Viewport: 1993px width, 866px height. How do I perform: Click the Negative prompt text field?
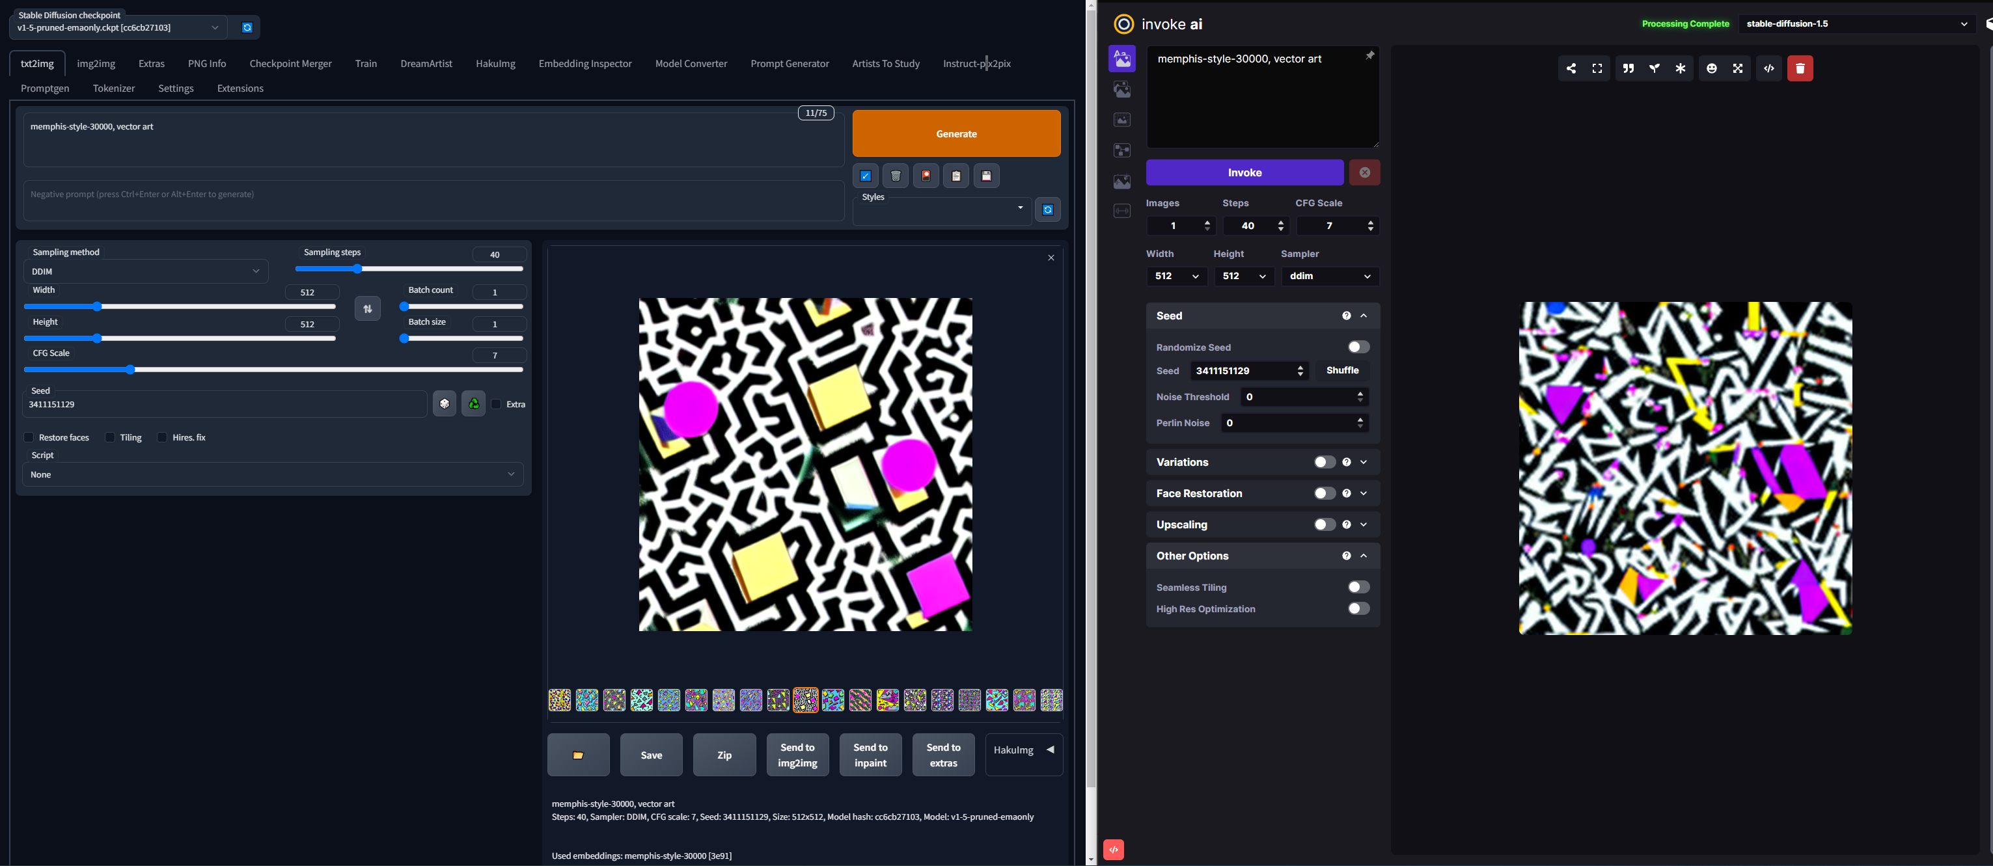(x=433, y=201)
